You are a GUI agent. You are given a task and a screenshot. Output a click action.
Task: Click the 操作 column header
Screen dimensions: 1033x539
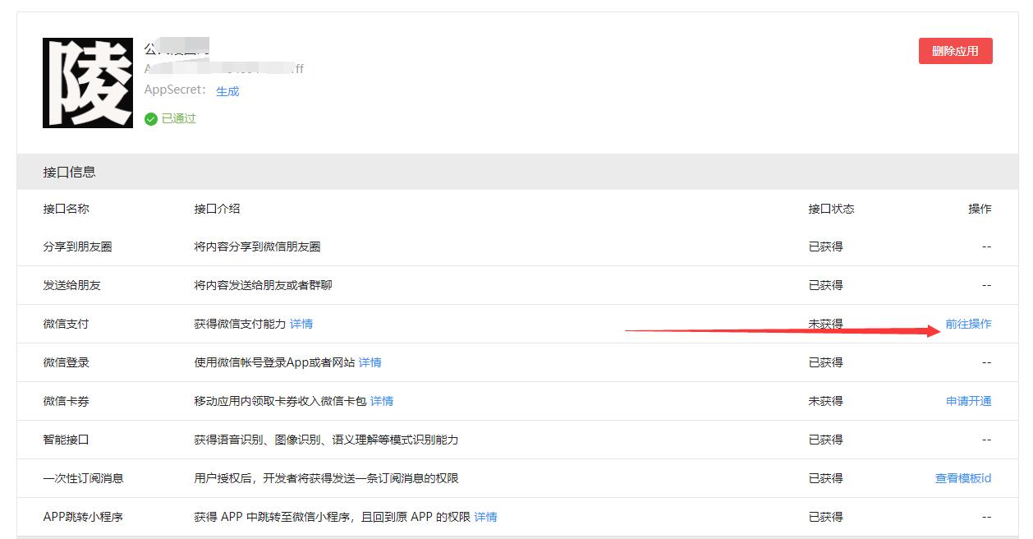click(980, 209)
